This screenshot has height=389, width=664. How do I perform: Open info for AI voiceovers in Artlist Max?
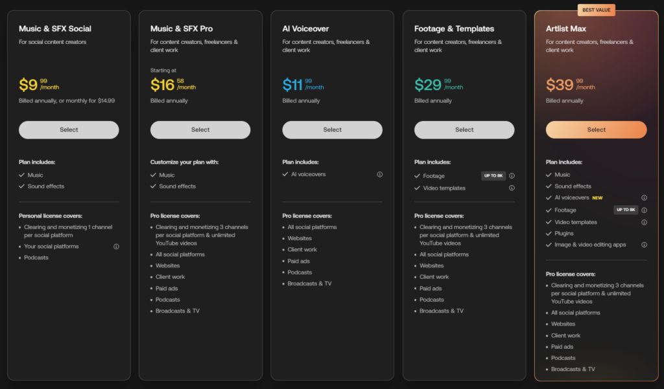pyautogui.click(x=643, y=197)
